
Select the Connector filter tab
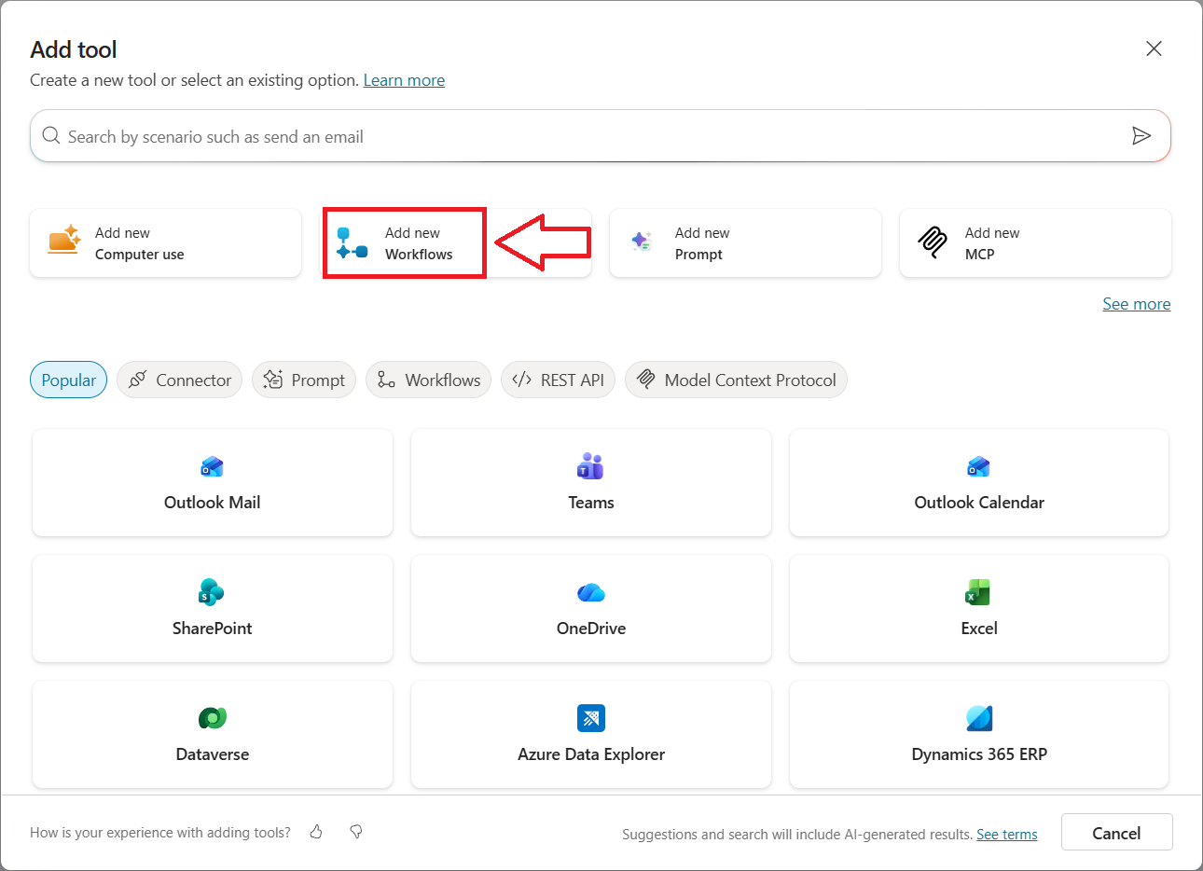point(179,380)
